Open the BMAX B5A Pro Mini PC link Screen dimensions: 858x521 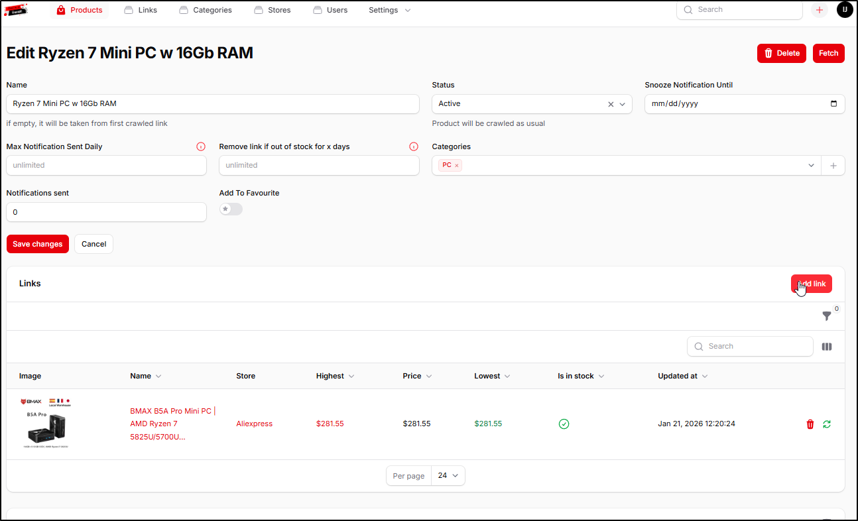170,424
